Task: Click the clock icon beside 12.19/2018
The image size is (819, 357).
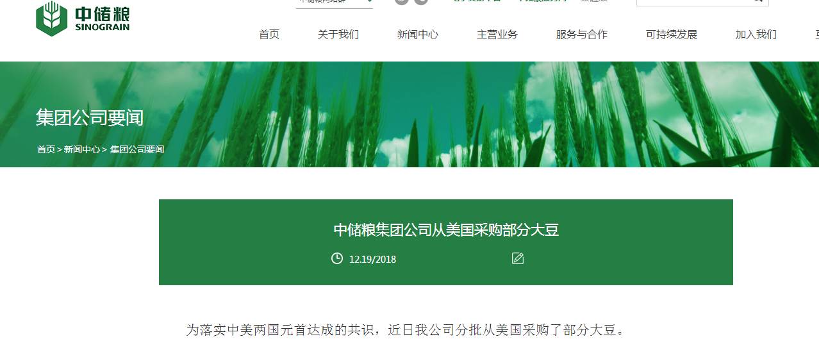Action: pos(337,258)
